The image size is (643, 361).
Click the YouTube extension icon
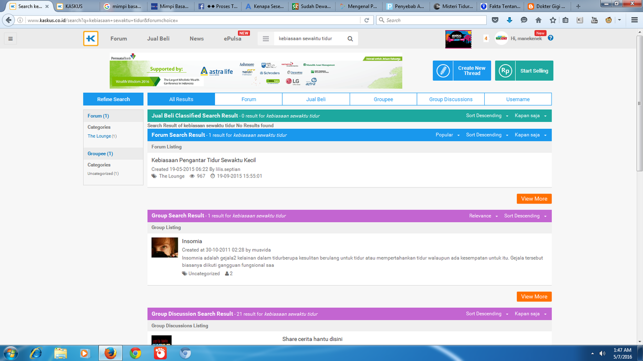coord(594,20)
